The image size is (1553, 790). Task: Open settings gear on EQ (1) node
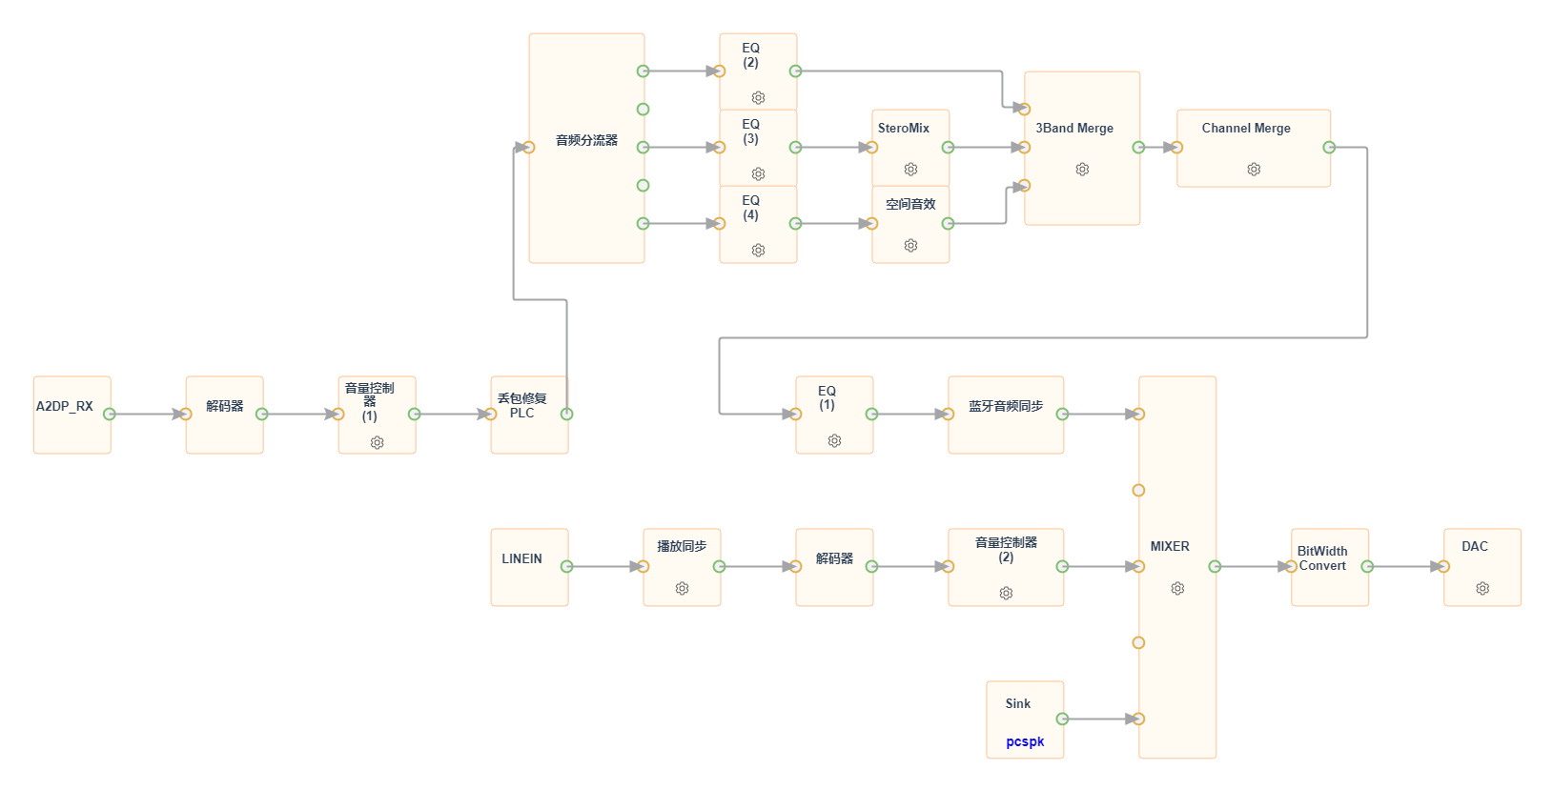(834, 440)
